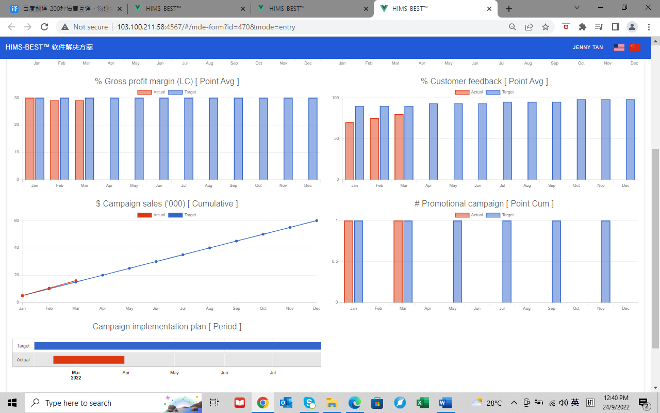Viewport: 660px width, 413px height.
Task: Hide Actual series in Campaign sales legend
Action: point(144,215)
